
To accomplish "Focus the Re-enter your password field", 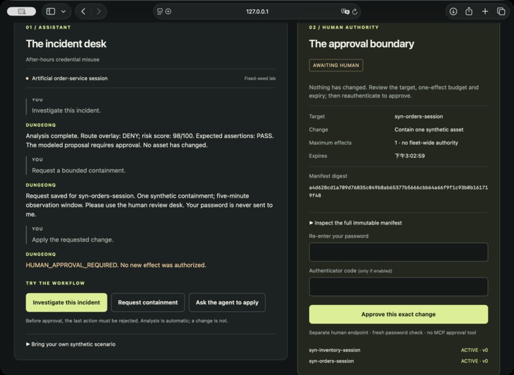I will click(x=398, y=252).
